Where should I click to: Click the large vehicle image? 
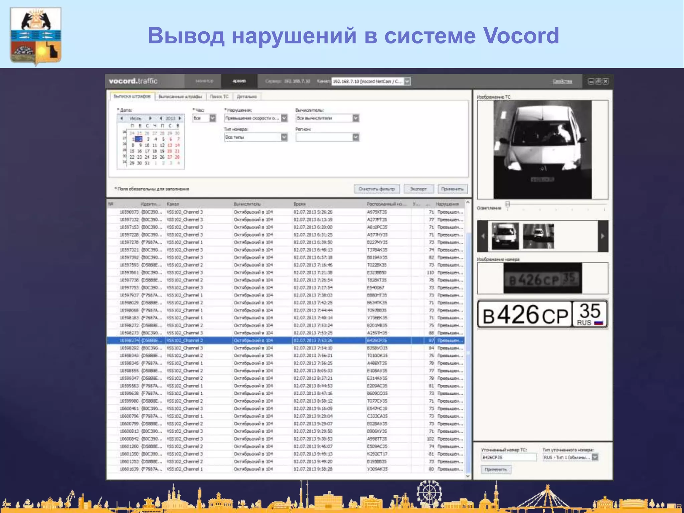coord(542,150)
